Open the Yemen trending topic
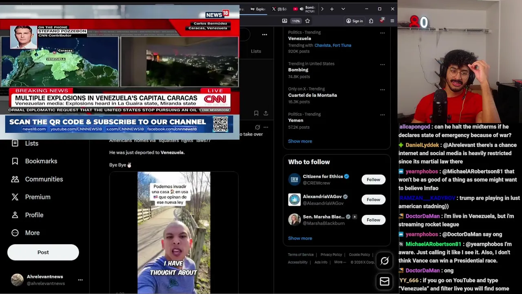This screenshot has height=294, width=522. pyautogui.click(x=296, y=120)
